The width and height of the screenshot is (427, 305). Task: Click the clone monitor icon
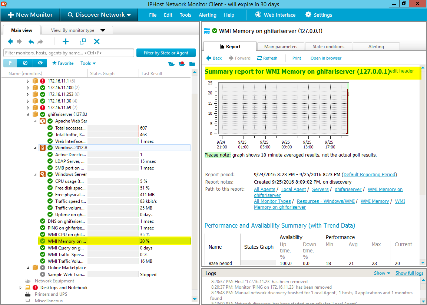coord(83,41)
